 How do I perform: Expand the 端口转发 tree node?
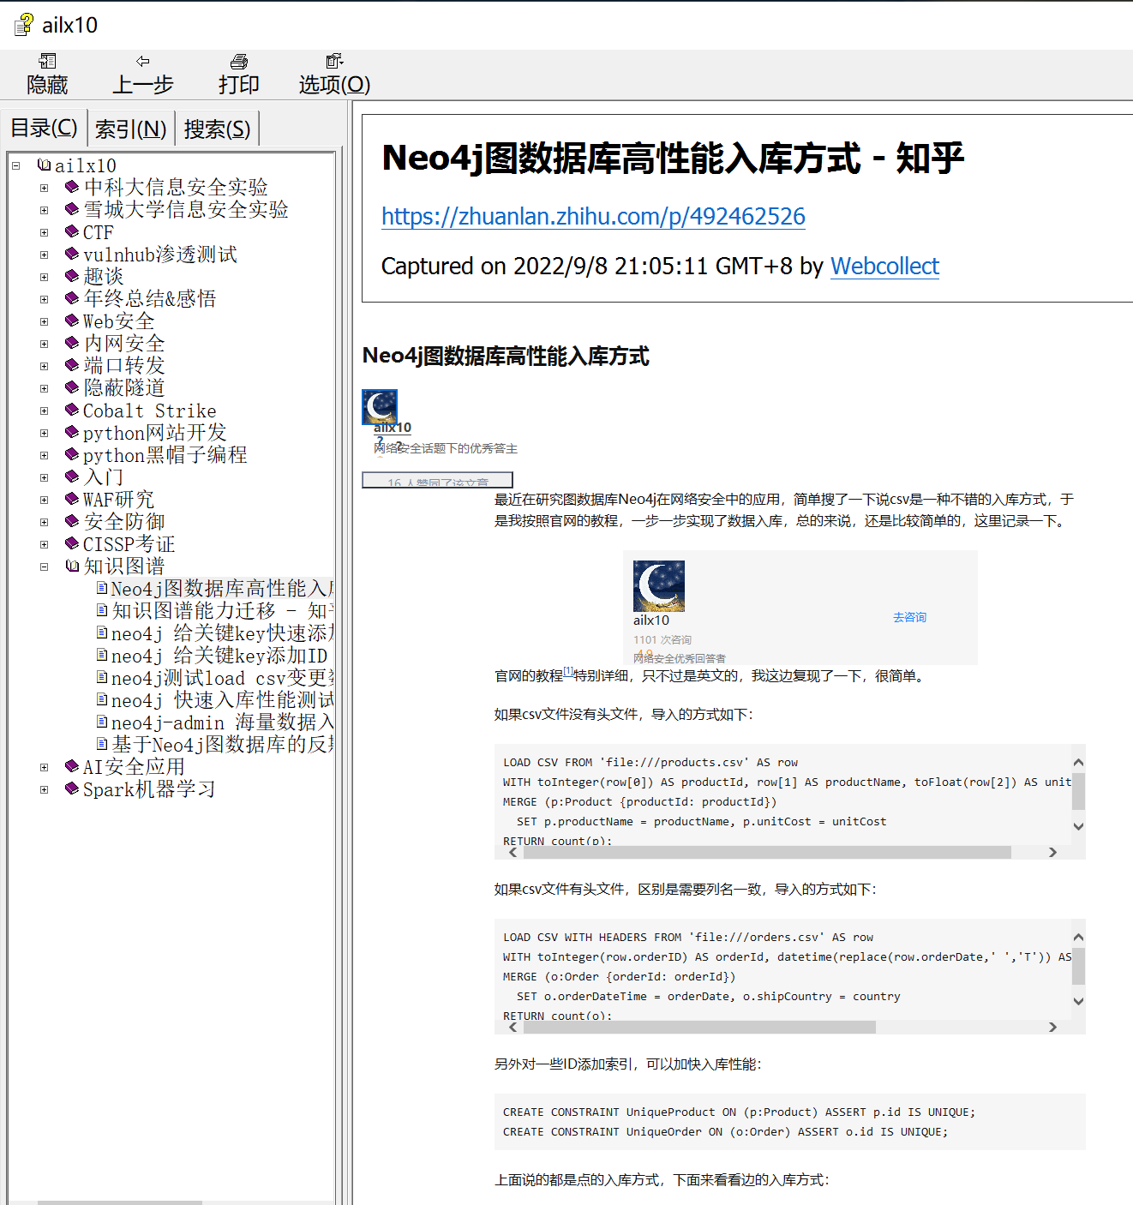44,366
